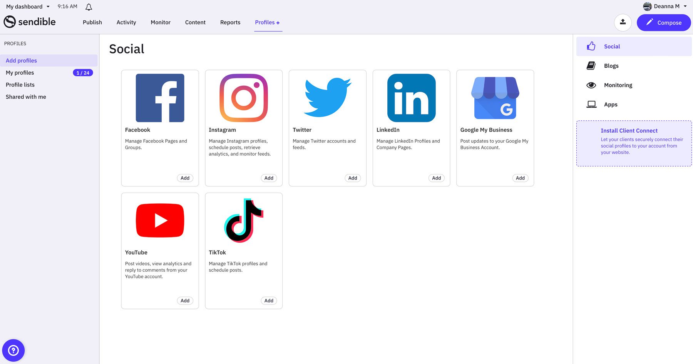Click the Facebook profile icon

pyautogui.click(x=160, y=98)
